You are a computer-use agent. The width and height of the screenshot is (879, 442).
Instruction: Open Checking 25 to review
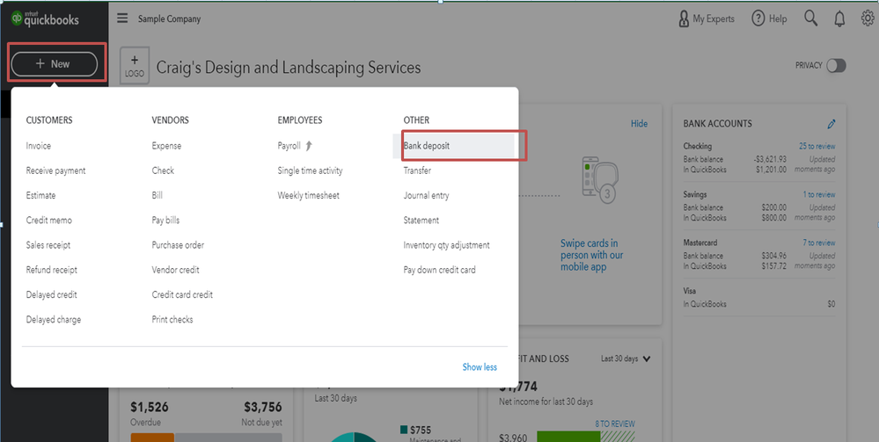pyautogui.click(x=817, y=146)
